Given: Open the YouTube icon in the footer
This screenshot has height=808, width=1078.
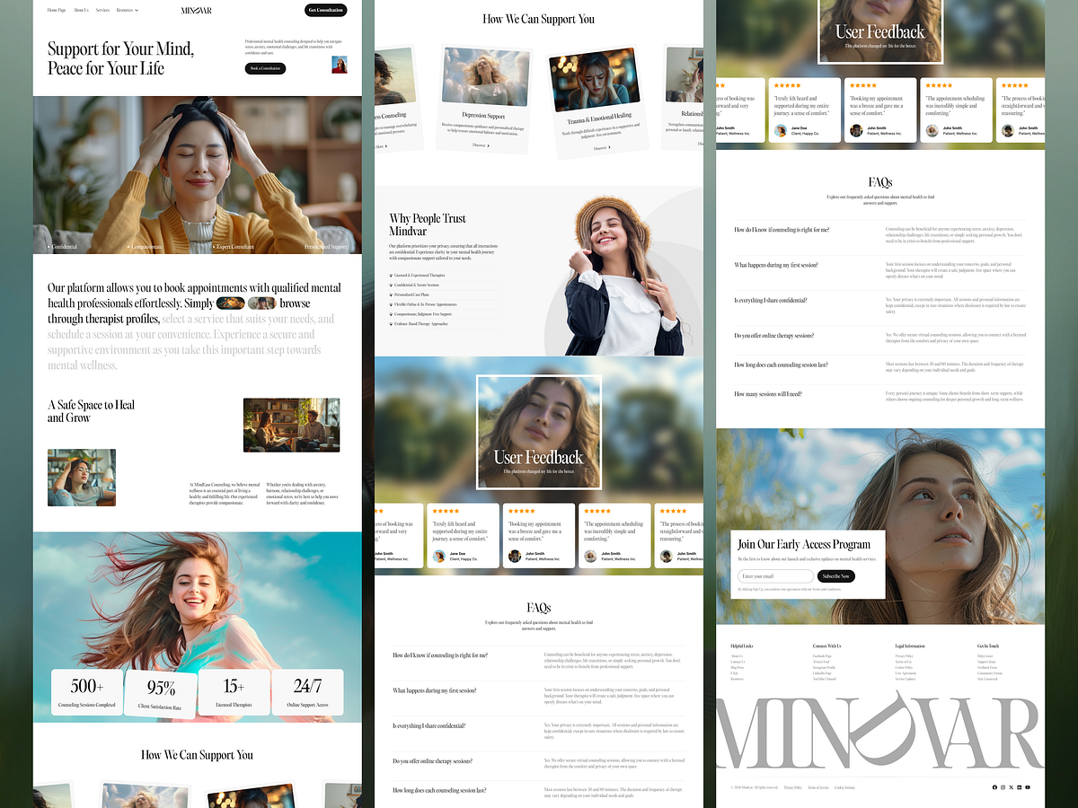Looking at the screenshot, I should point(1028,787).
